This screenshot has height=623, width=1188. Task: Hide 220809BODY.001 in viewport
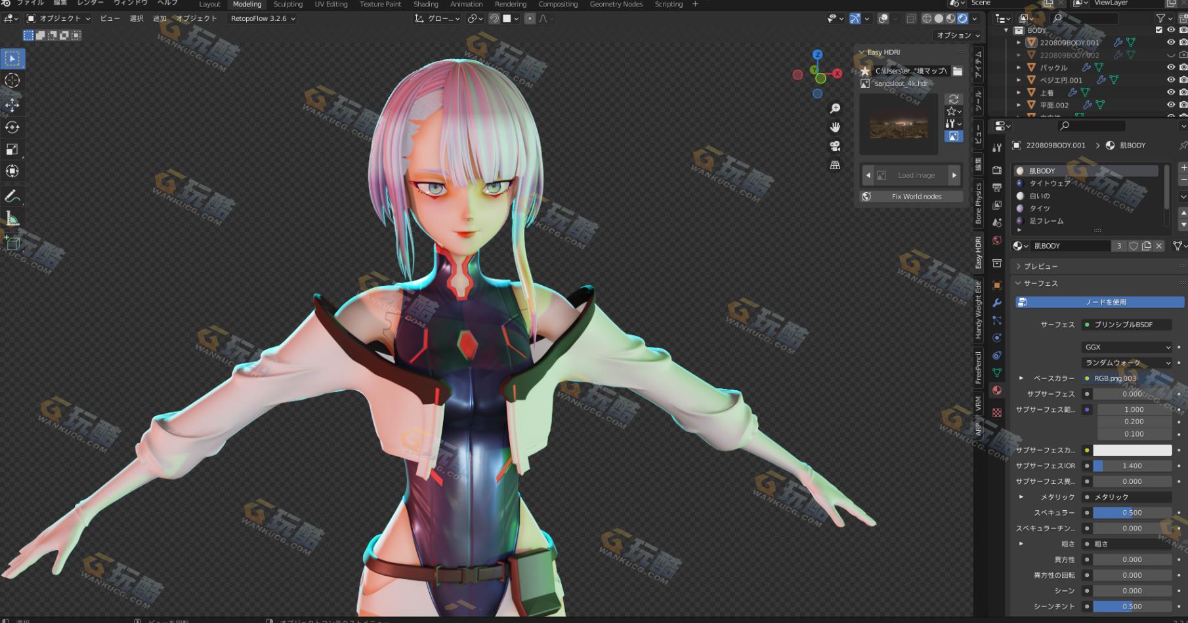[1171, 43]
